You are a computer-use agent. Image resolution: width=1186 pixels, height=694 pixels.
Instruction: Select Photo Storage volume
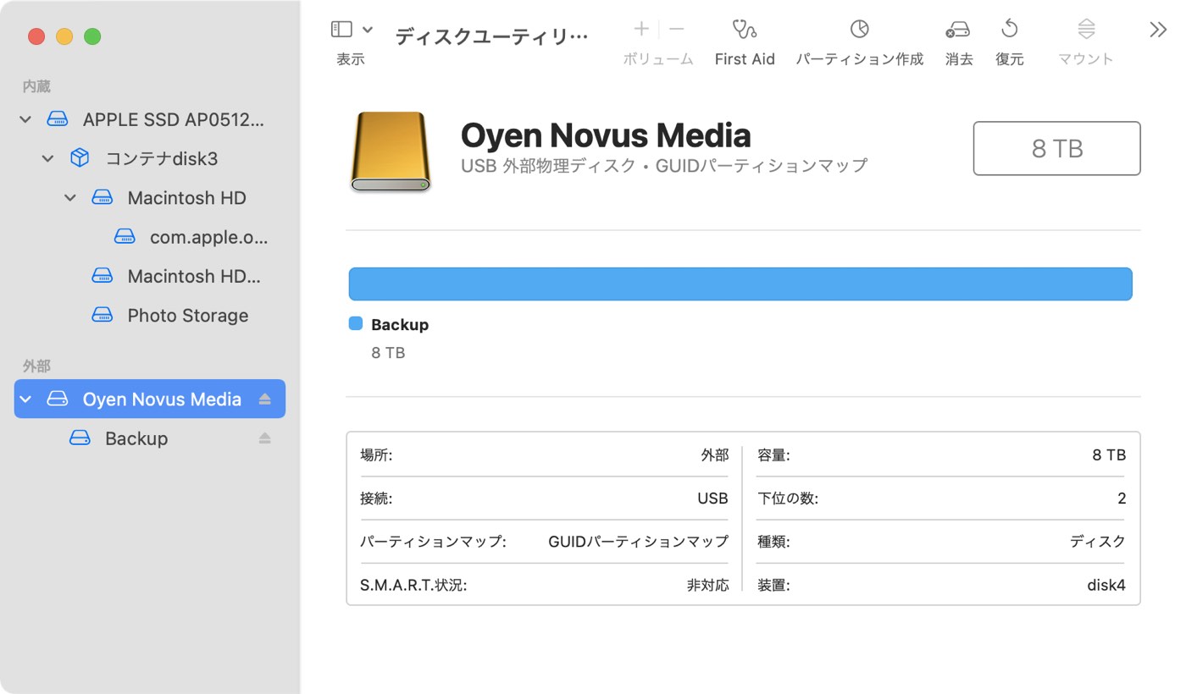click(187, 316)
